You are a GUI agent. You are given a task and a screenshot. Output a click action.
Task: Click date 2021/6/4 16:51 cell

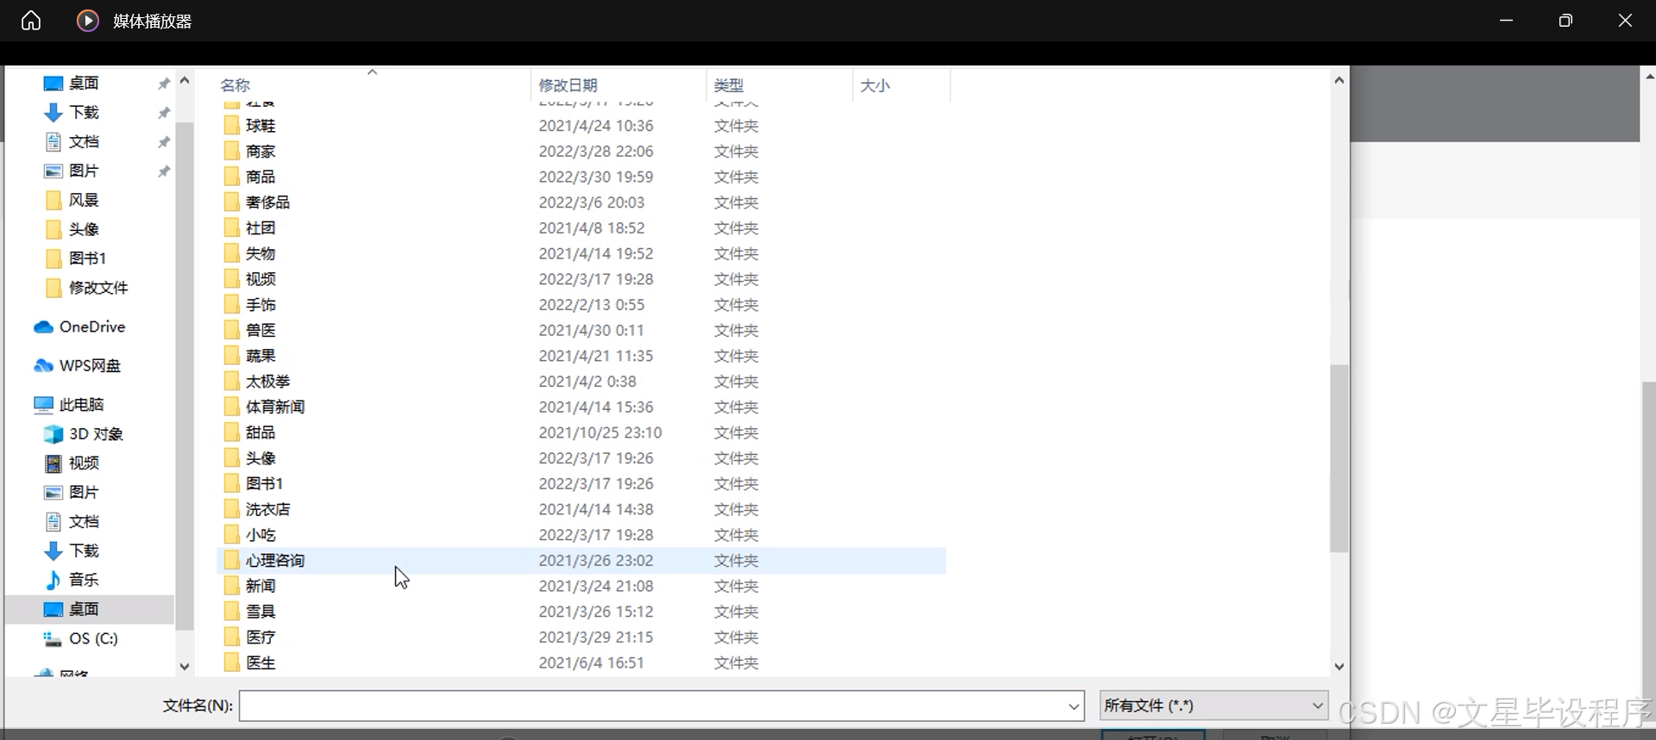[x=591, y=663]
